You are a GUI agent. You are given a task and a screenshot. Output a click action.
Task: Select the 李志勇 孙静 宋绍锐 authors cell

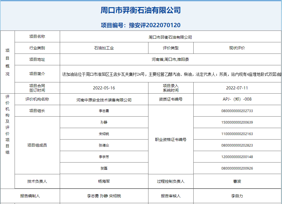104,196
